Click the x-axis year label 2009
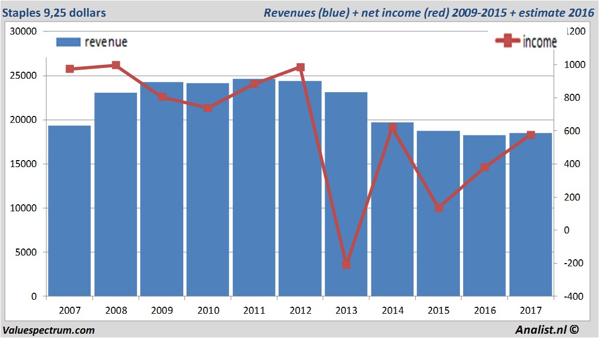Viewport: 599px width, 338px height. point(162,310)
